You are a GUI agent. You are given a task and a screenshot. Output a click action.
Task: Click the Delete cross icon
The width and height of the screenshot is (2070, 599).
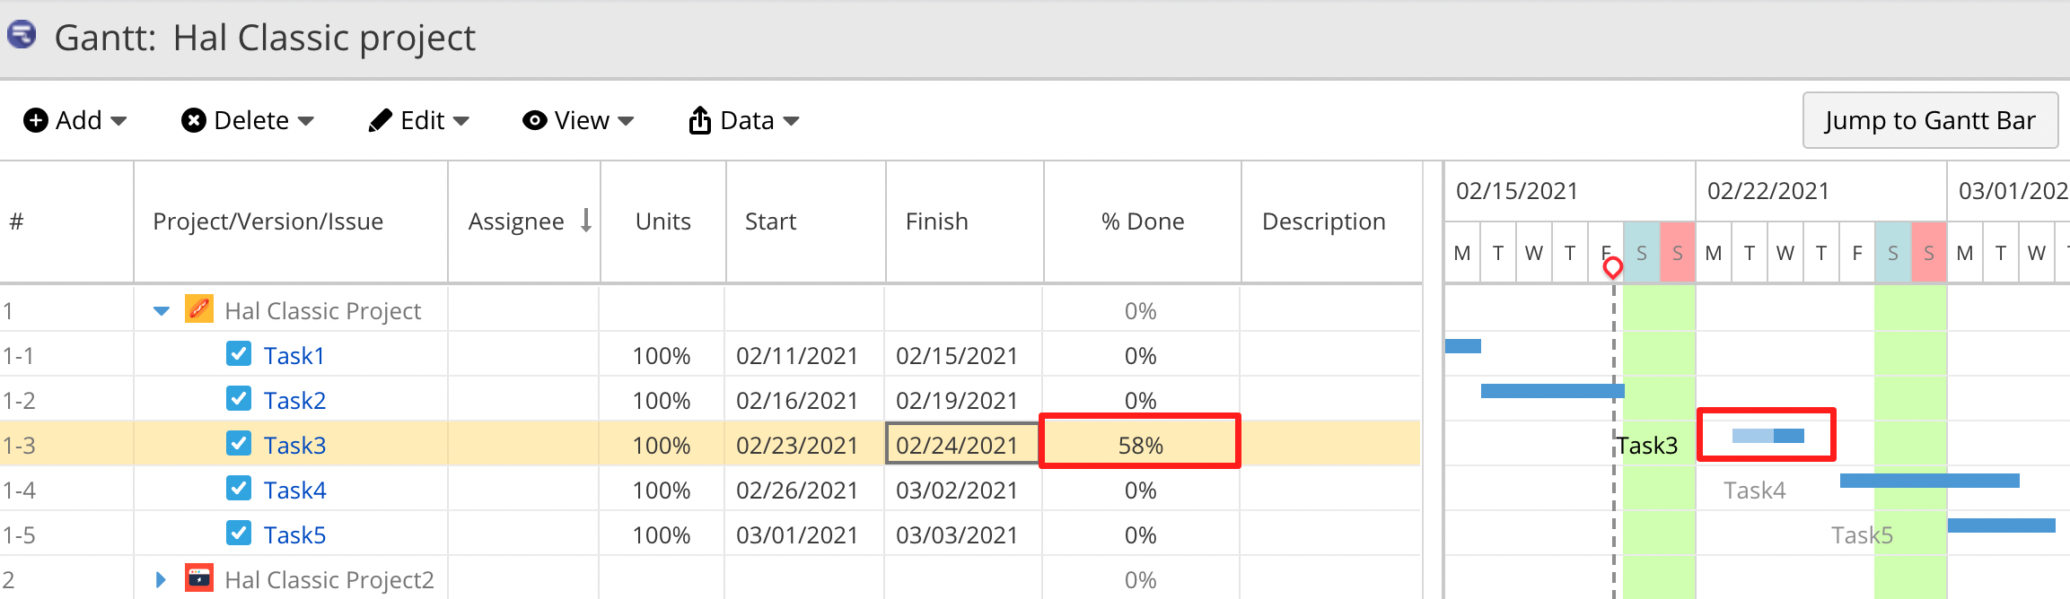point(196,119)
